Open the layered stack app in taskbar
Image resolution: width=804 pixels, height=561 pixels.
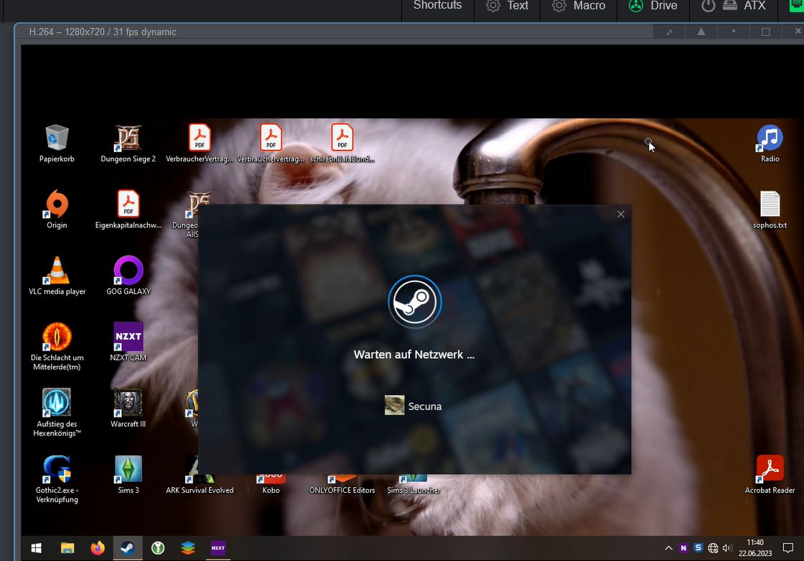tap(188, 548)
